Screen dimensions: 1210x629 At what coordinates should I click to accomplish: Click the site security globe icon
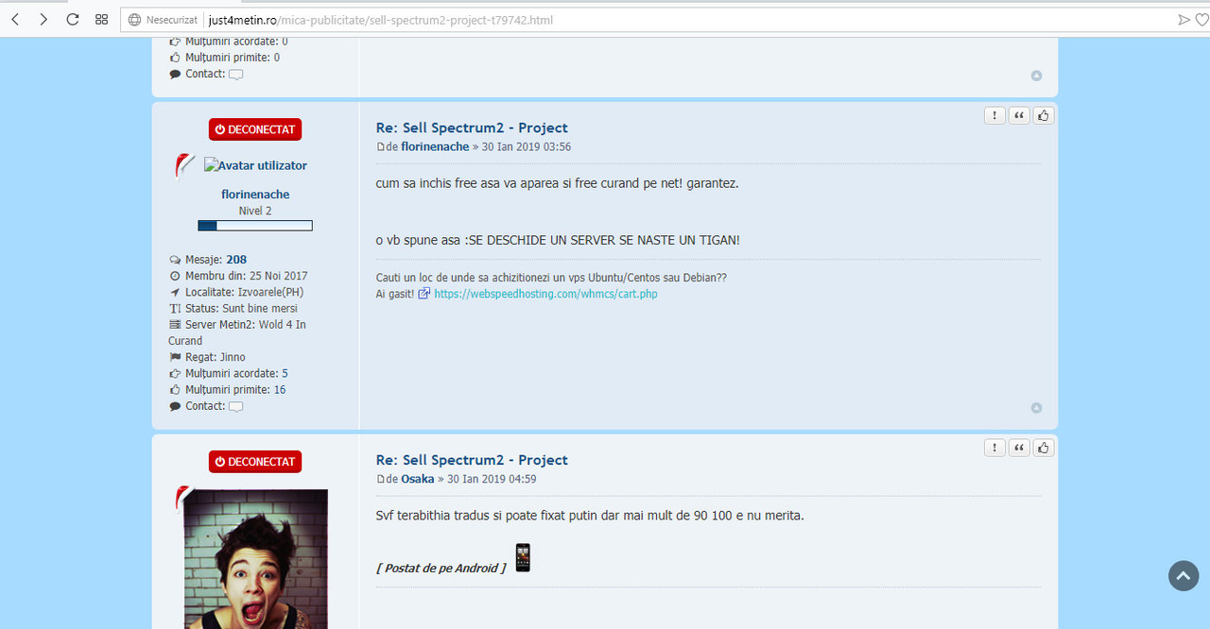pos(134,20)
